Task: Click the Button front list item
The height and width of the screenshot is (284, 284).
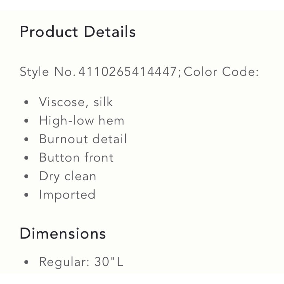Action: click(76, 158)
